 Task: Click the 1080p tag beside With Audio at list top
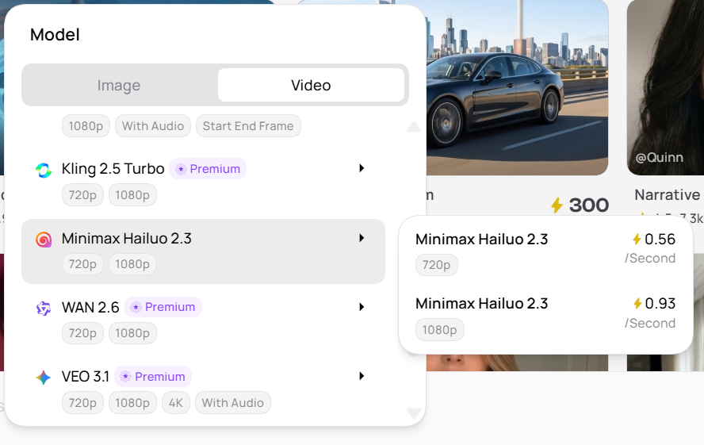[x=86, y=126]
